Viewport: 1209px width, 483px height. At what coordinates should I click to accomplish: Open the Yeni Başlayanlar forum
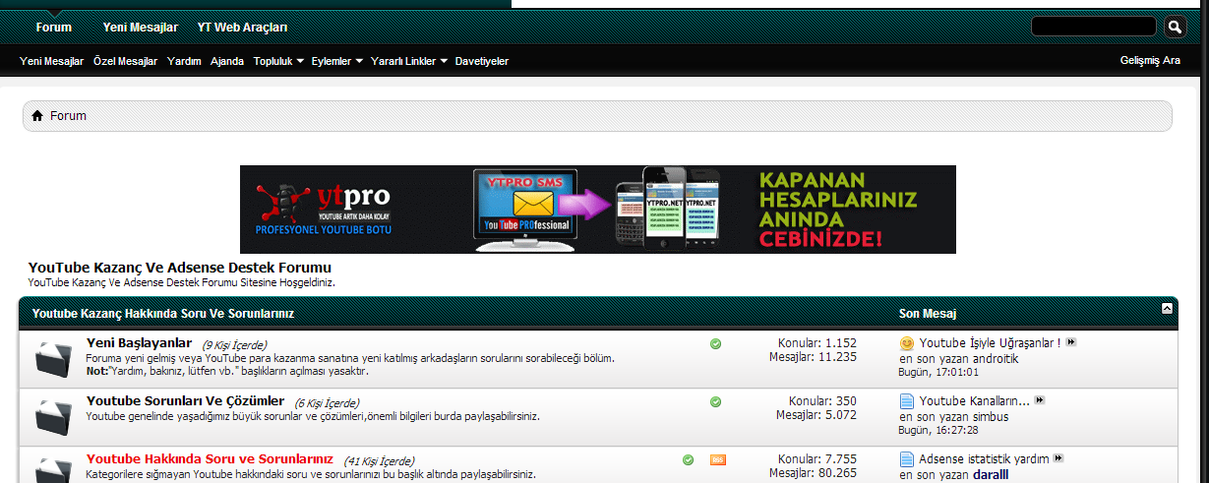pyautogui.click(x=139, y=342)
